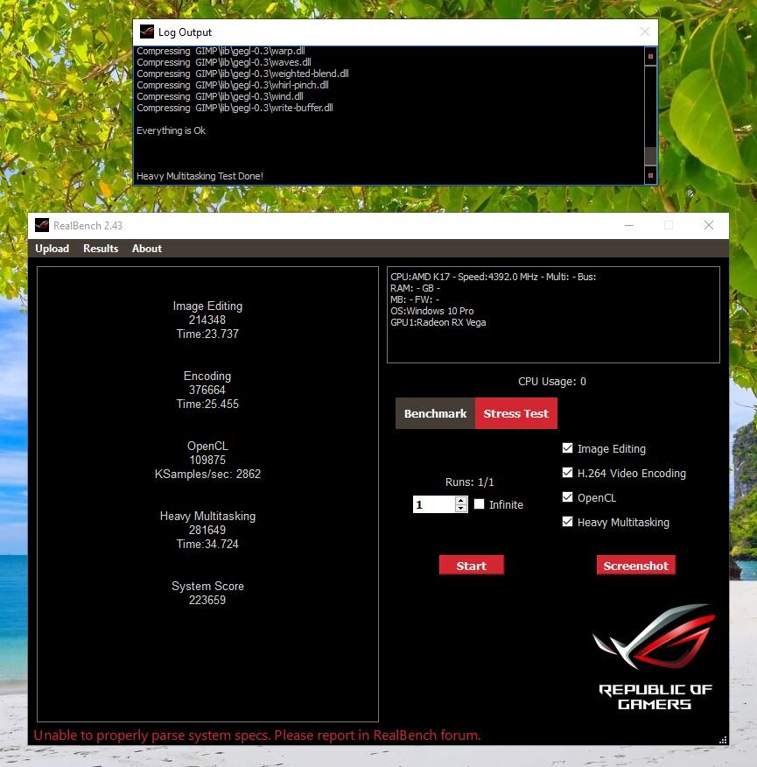757x767 pixels.
Task: Click the whirl-pinch.dll log line
Action: coord(232,85)
